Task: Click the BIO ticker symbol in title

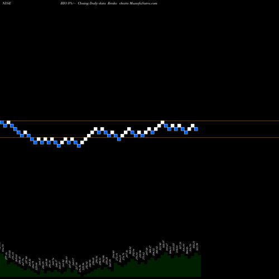Action: (64, 3)
